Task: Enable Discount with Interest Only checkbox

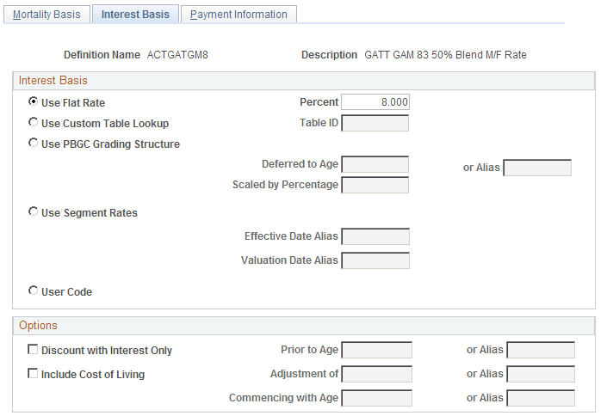Action: point(34,350)
